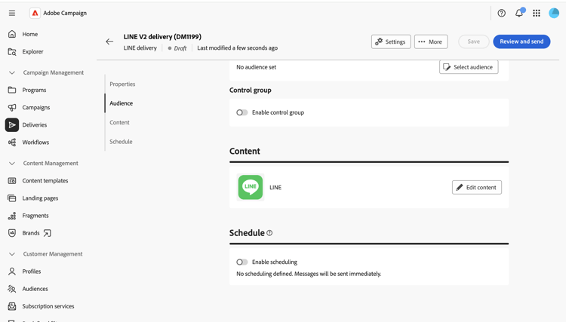
Task: Toggle Enable control group switch
Action: pyautogui.click(x=241, y=112)
